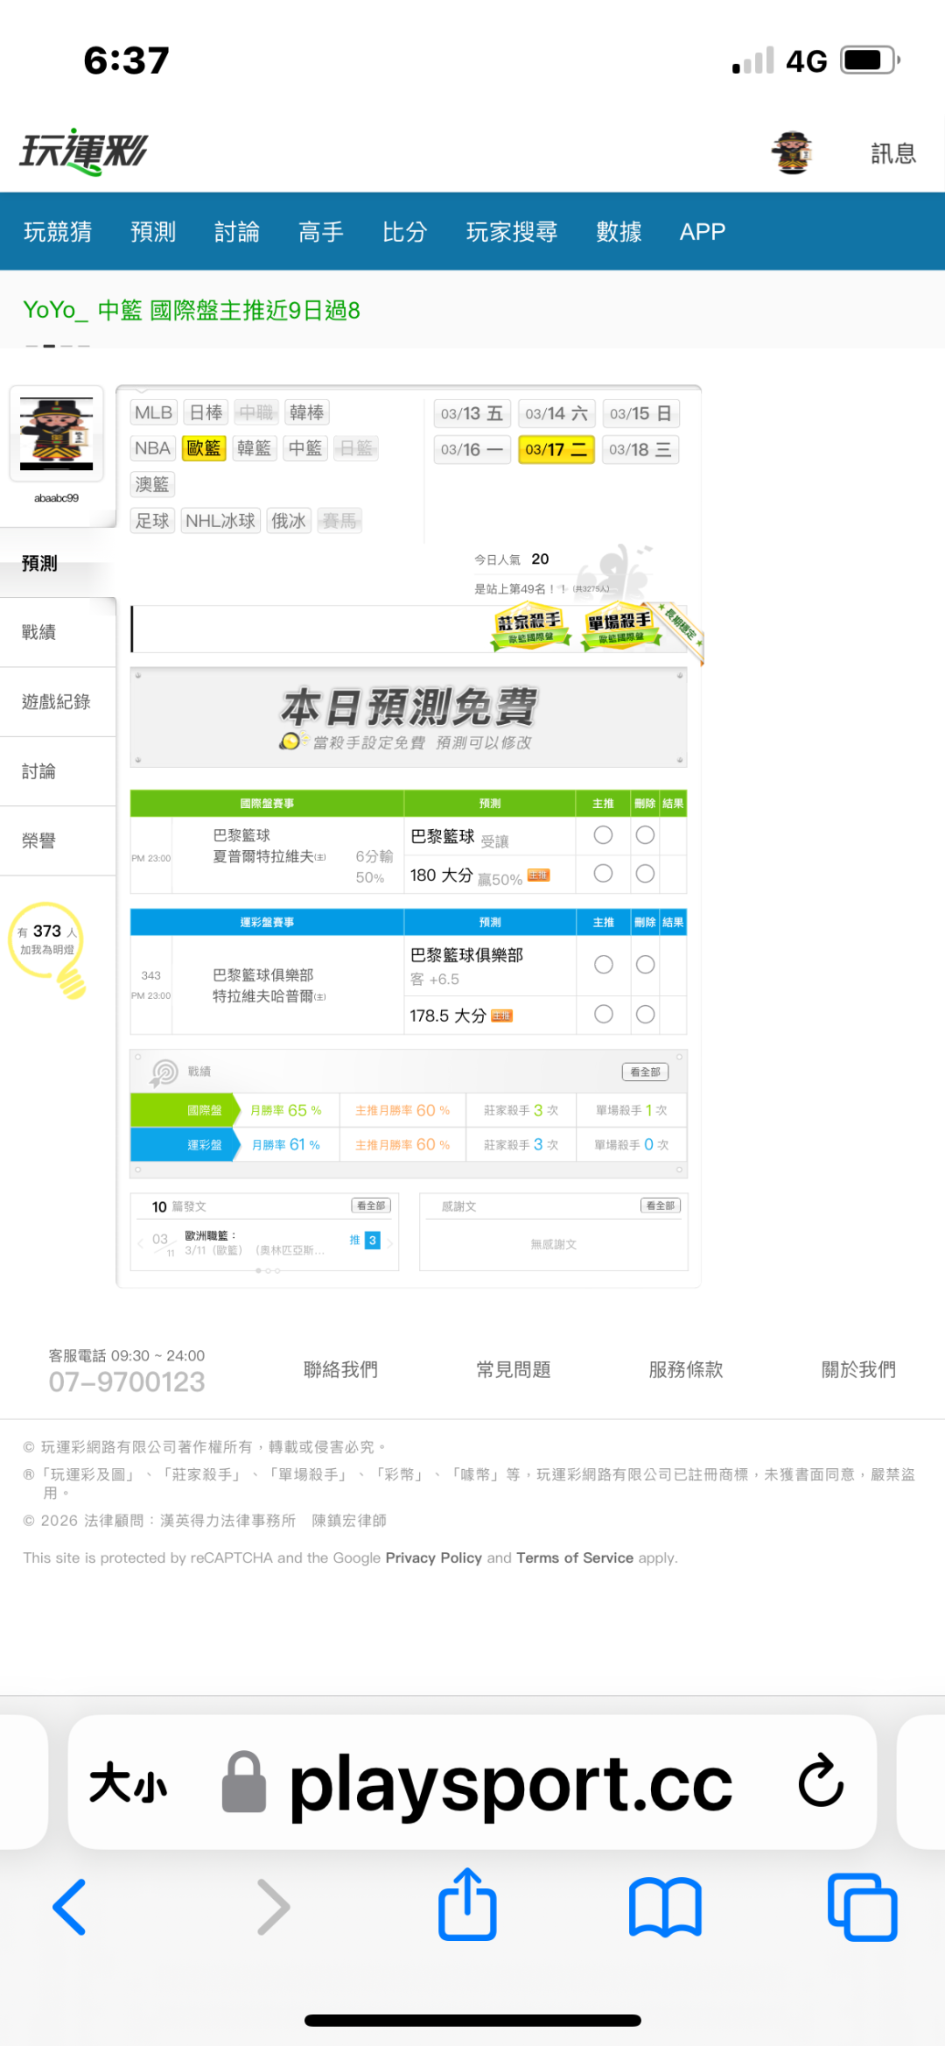Tap Safari share icon

[467, 1905]
